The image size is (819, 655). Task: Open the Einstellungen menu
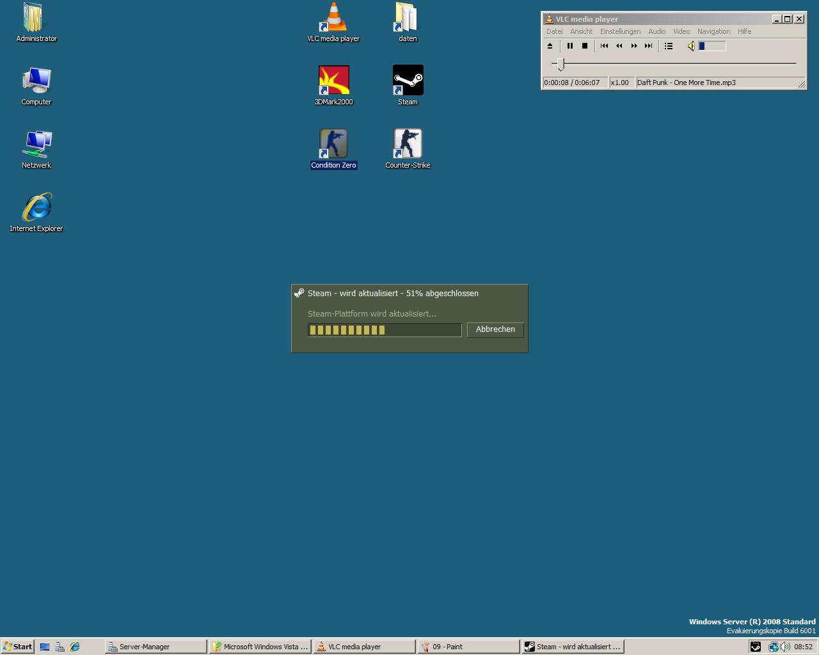[620, 31]
